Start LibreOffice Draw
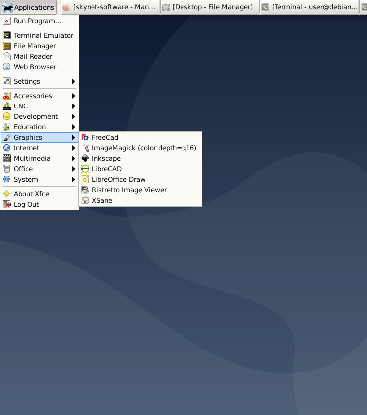367x415 pixels. click(140, 179)
